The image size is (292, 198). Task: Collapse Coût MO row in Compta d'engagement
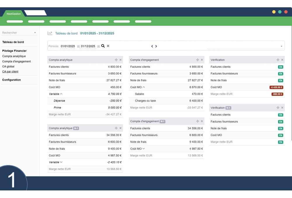click(x=144, y=87)
